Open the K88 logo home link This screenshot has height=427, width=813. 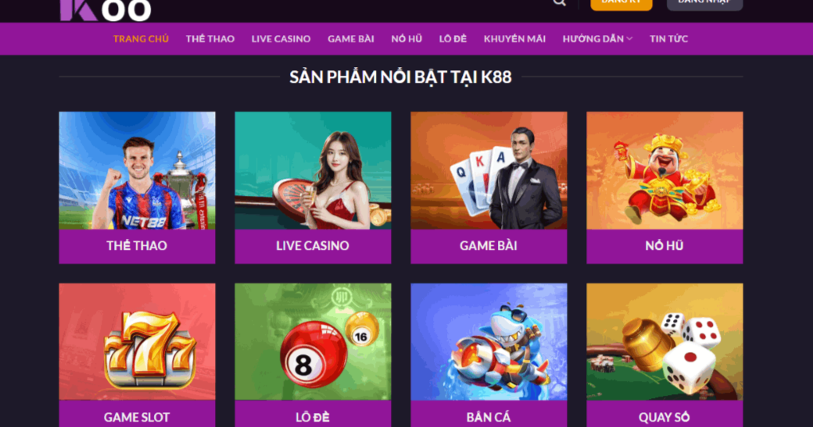106,10
